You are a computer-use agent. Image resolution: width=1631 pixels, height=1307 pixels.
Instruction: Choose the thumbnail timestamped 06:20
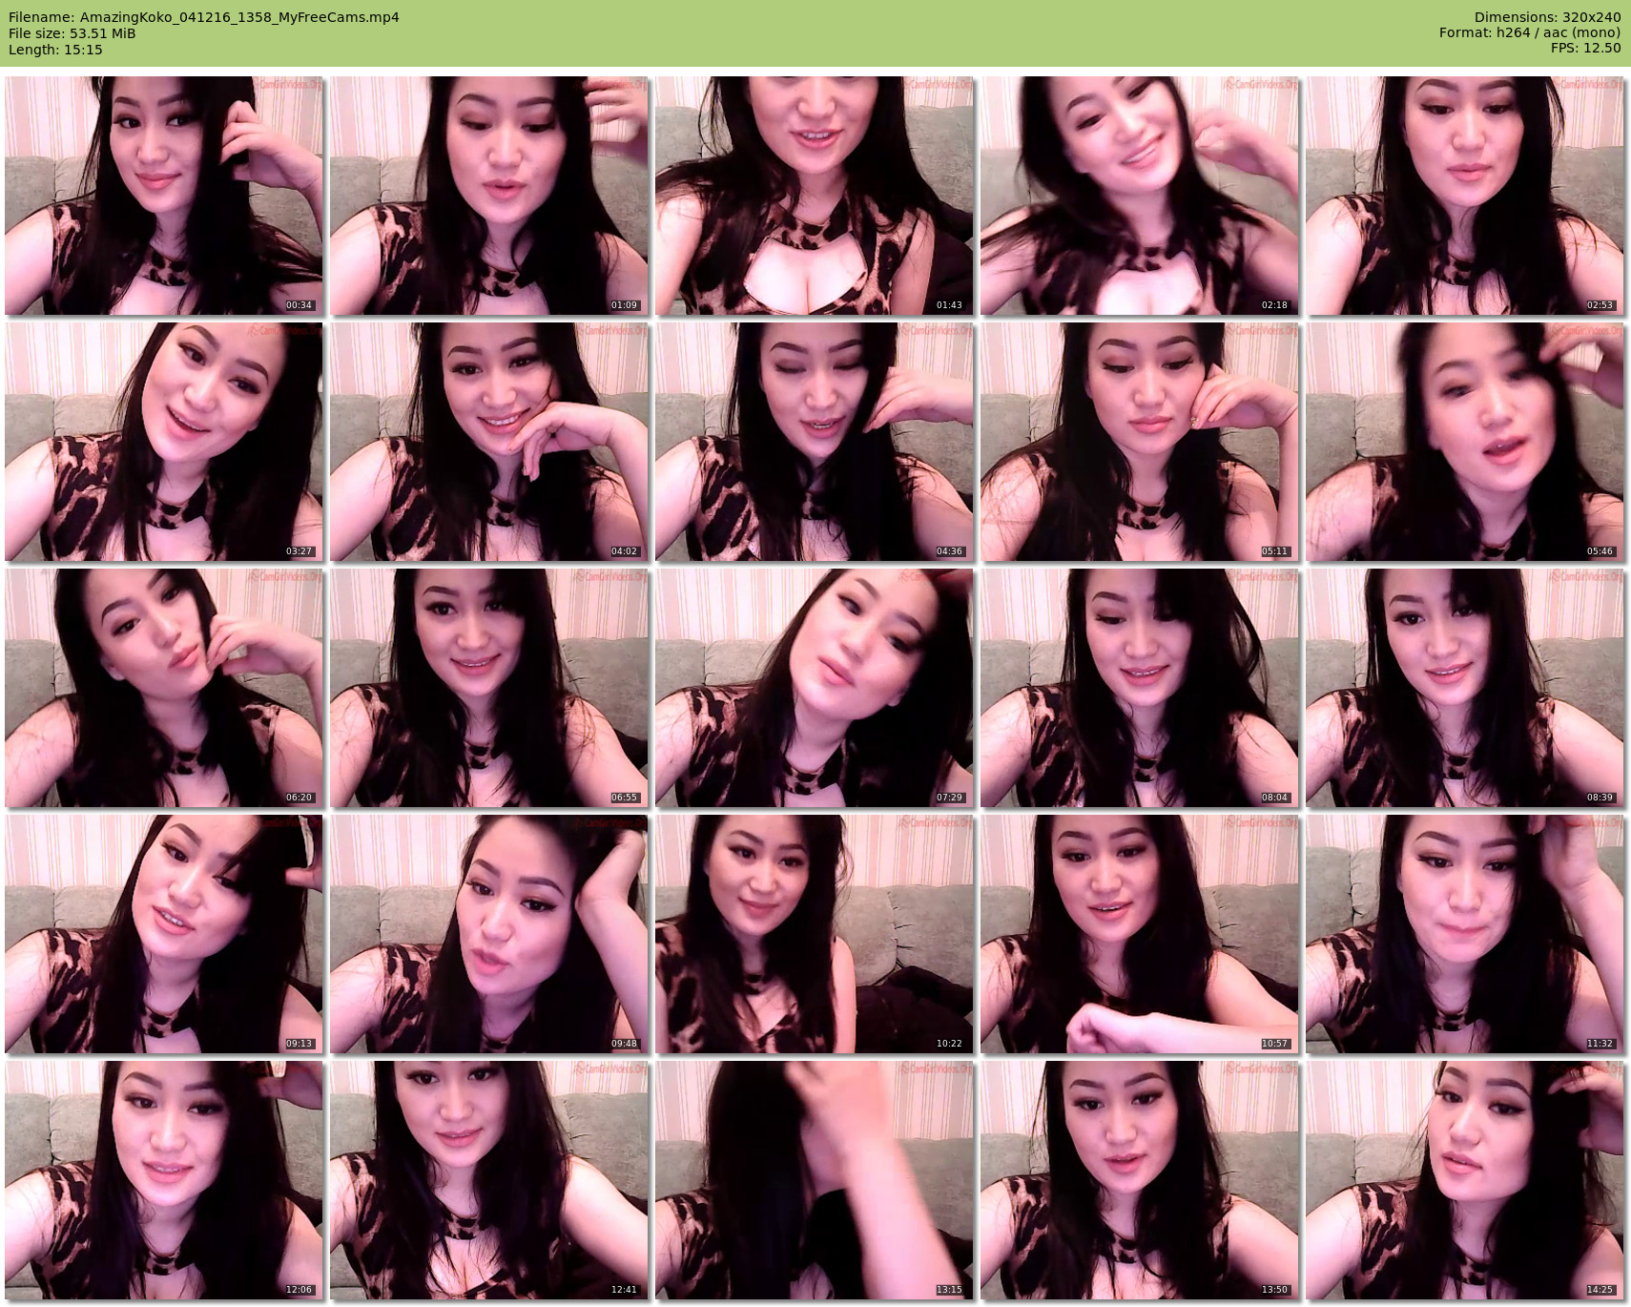(x=164, y=688)
